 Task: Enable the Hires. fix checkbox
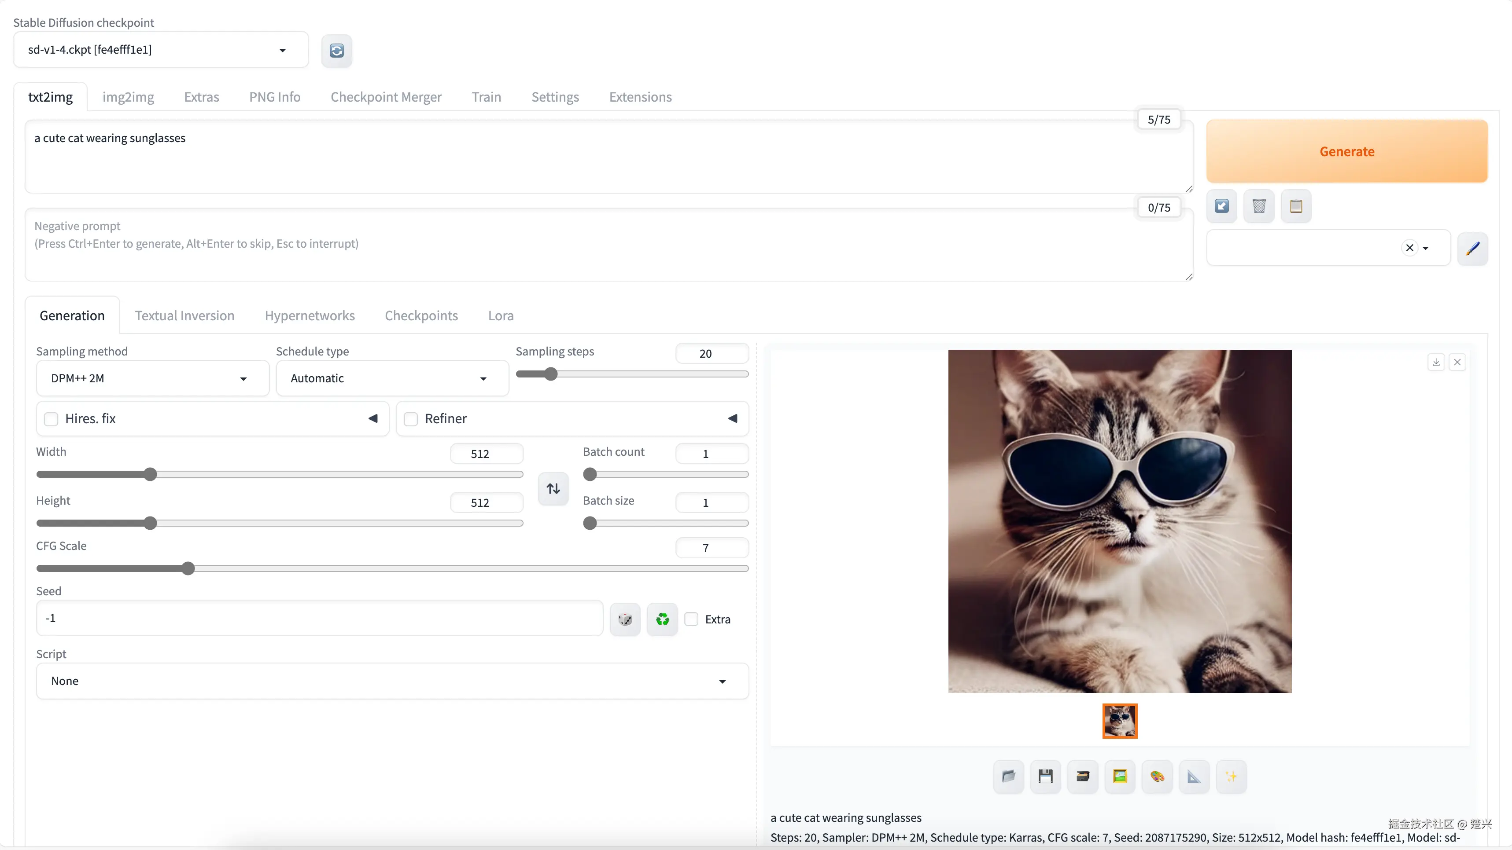pyautogui.click(x=52, y=419)
